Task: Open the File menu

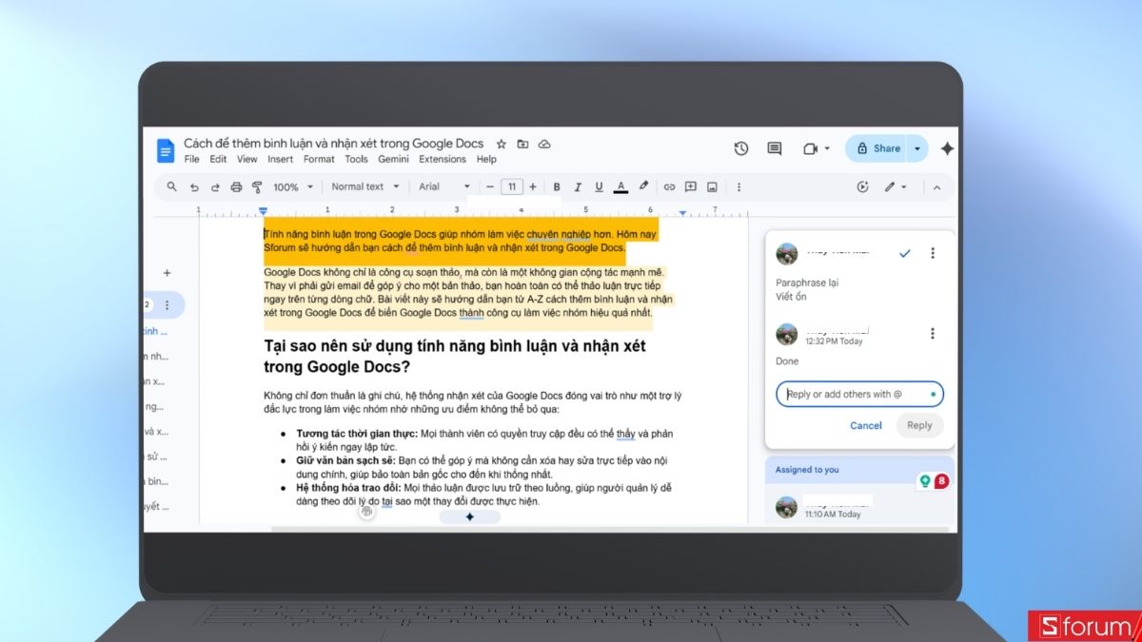Action: pyautogui.click(x=192, y=159)
